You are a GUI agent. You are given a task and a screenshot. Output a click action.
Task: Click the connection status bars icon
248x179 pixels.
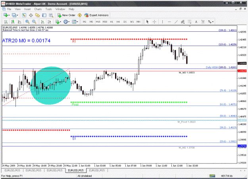click(212, 176)
